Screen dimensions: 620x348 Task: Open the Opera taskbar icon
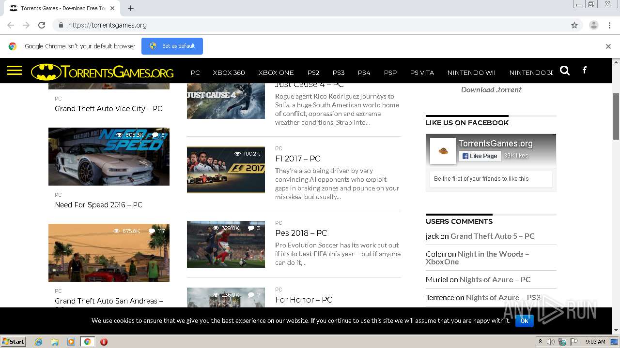[104, 342]
